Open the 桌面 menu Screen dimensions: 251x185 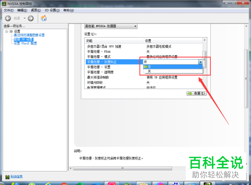36,11
